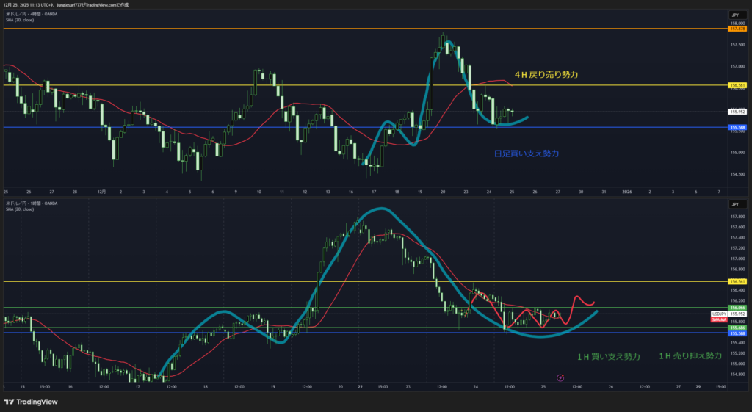Viewport: 752px width, 412px height.
Task: Select the SMA (20, close) legend in lower chart
Action: 20,209
